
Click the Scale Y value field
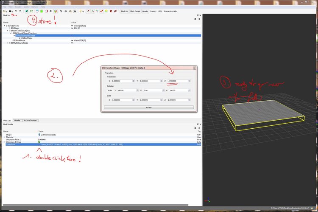(150, 100)
